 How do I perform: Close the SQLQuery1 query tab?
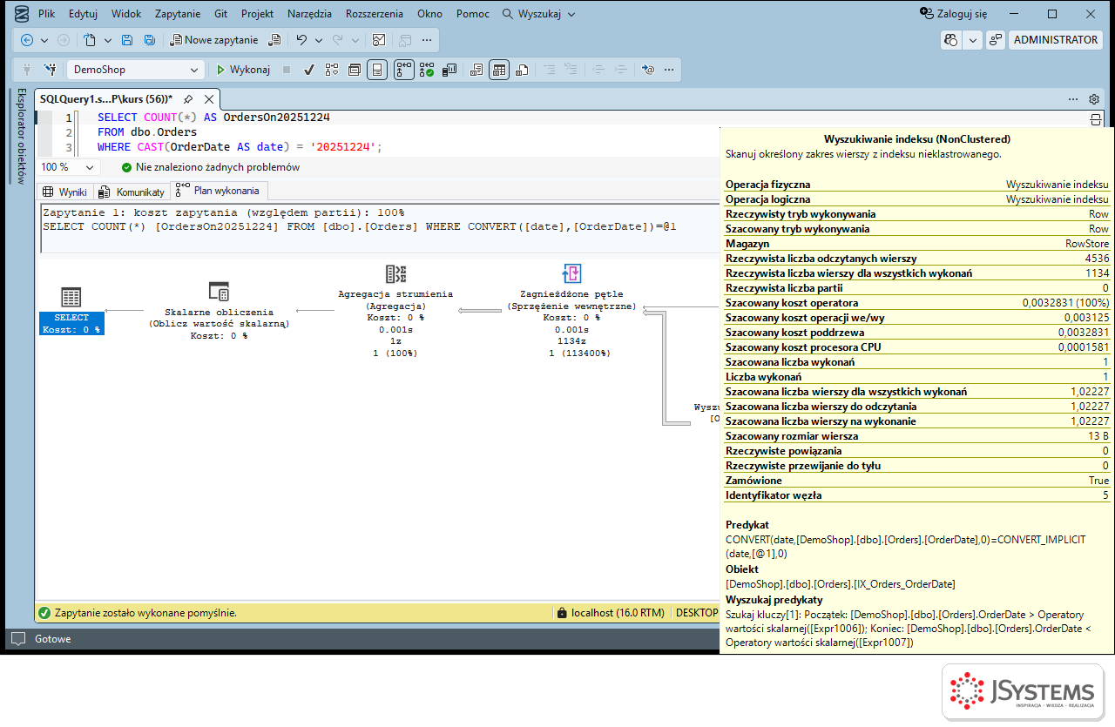[x=209, y=99]
